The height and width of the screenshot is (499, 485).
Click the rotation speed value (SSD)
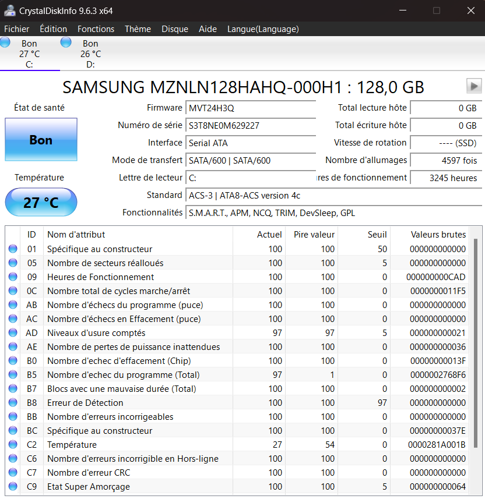446,143
